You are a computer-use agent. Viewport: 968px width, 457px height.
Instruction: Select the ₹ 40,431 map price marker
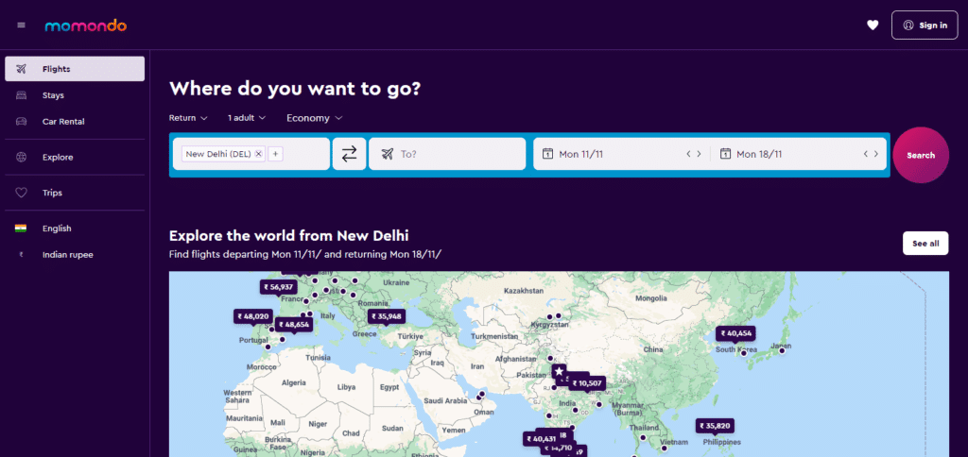pos(542,439)
